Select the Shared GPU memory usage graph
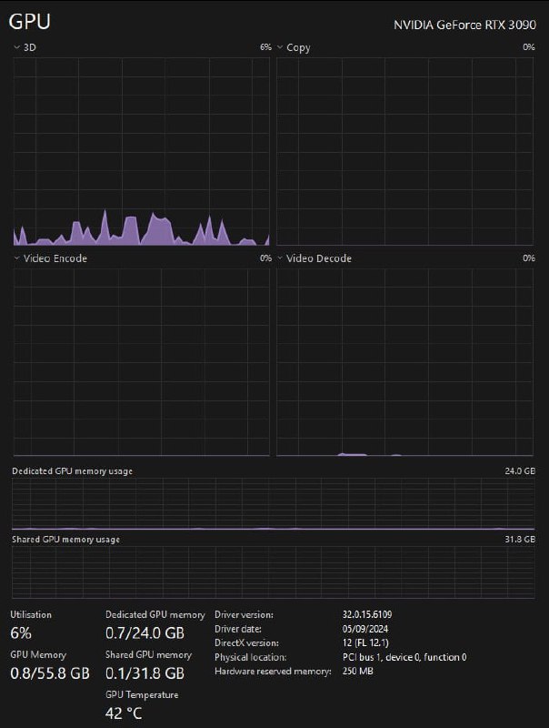 (x=274, y=571)
